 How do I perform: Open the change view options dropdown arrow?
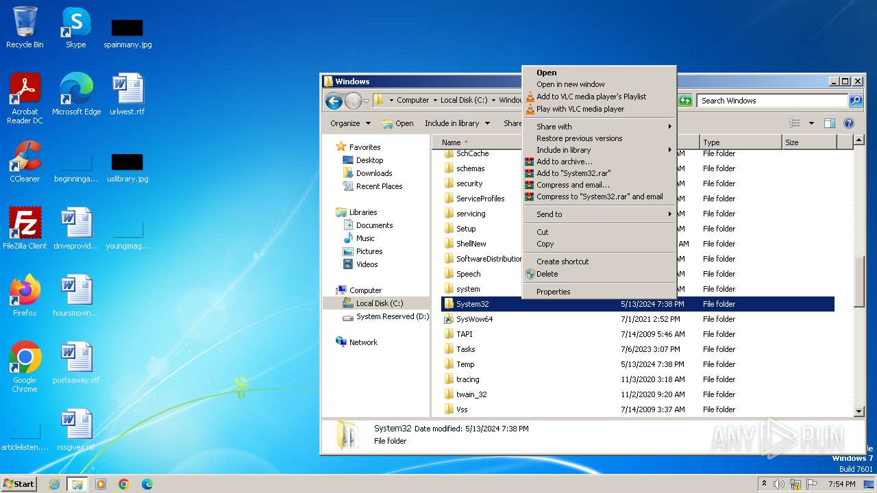pyautogui.click(x=811, y=123)
